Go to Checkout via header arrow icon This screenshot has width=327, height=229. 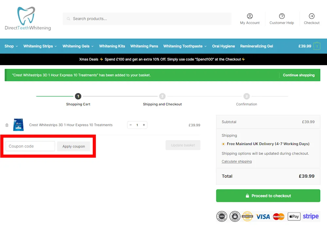pos(312,16)
